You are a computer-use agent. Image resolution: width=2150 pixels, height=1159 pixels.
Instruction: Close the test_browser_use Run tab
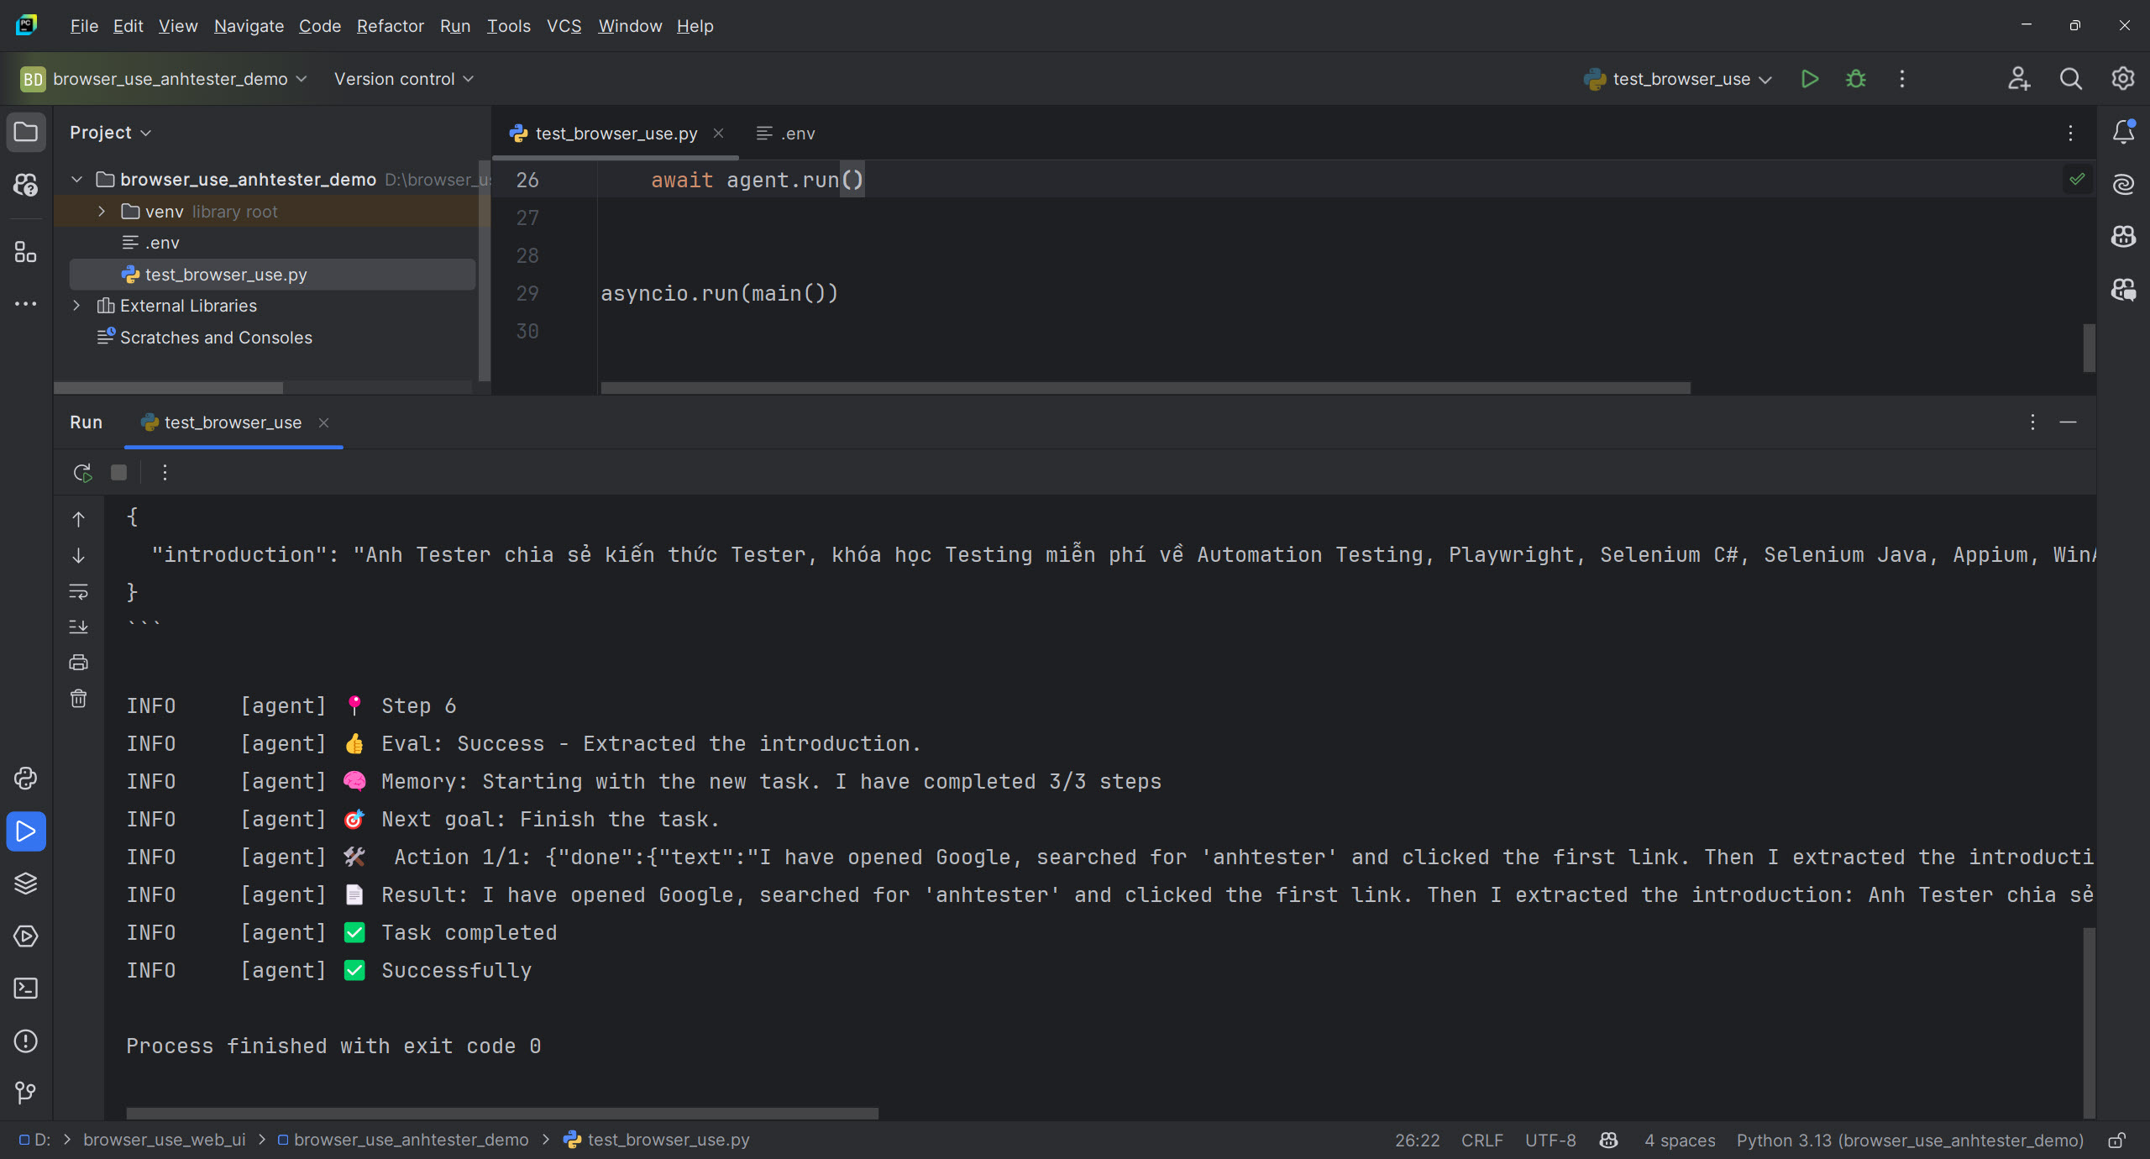[x=323, y=422]
